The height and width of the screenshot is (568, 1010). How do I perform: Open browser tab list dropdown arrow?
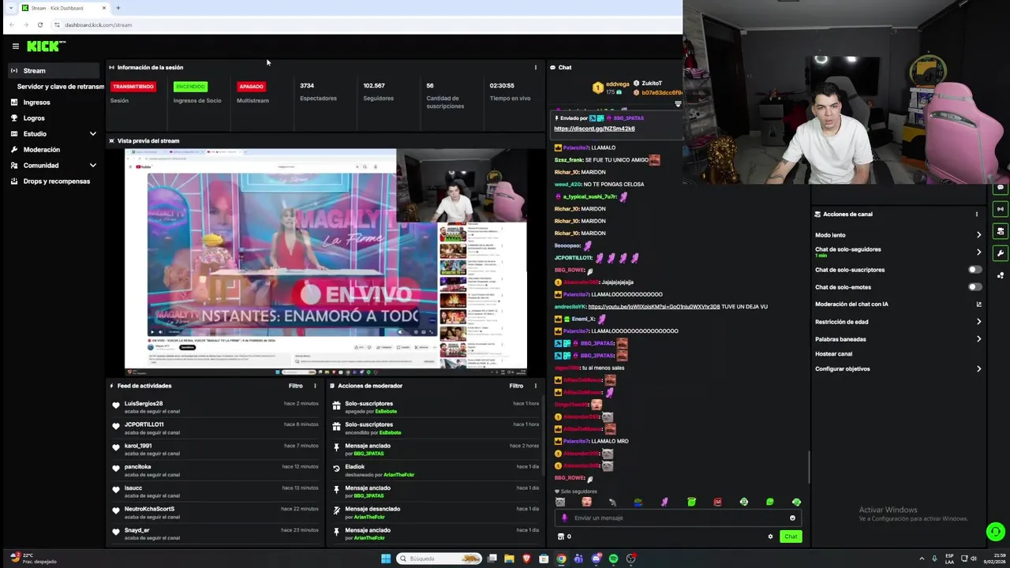10,8
